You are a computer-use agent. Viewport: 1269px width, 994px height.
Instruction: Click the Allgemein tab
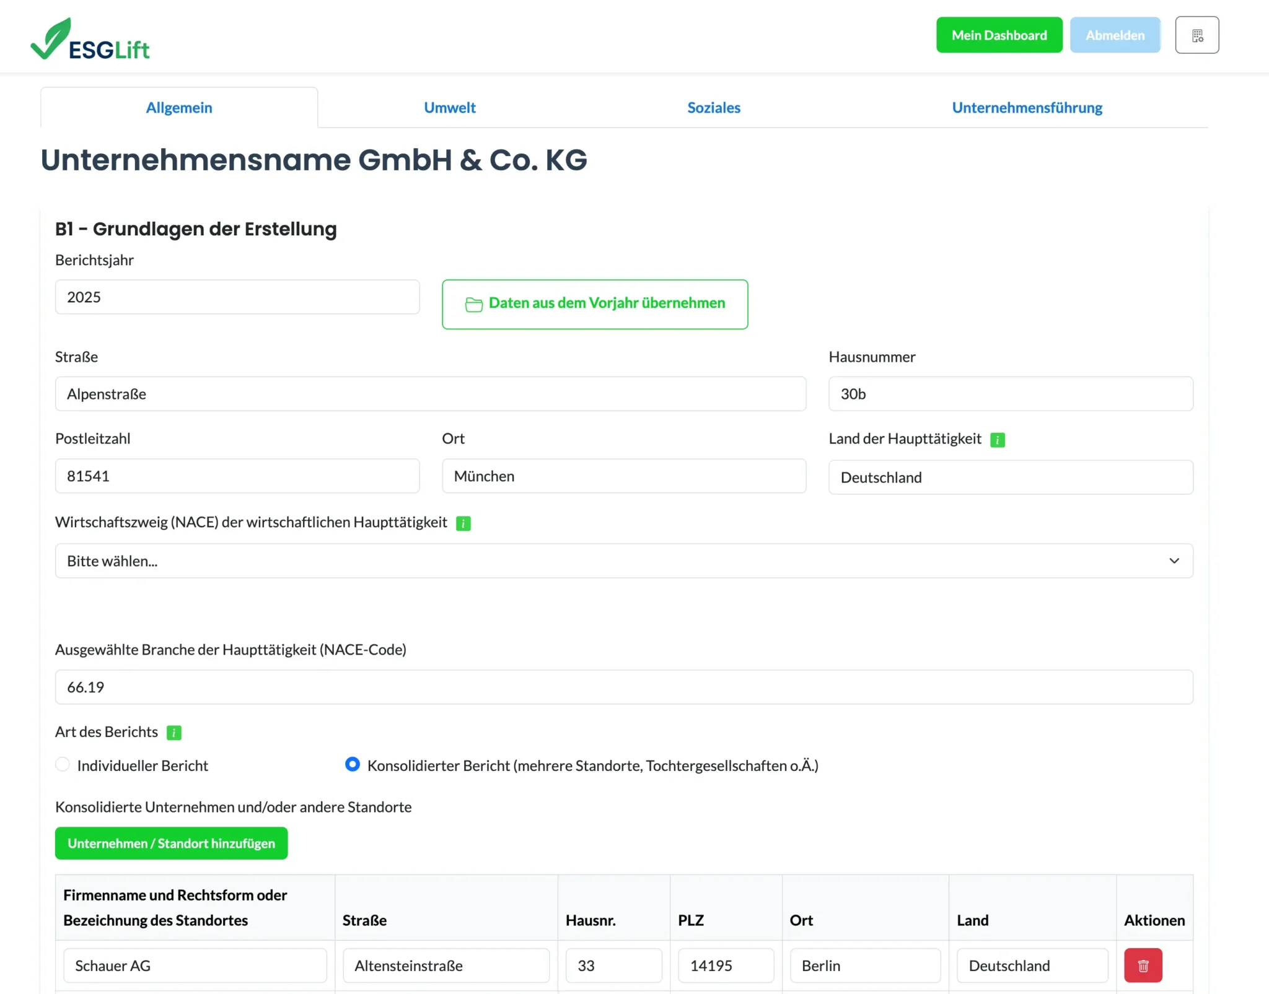click(178, 107)
